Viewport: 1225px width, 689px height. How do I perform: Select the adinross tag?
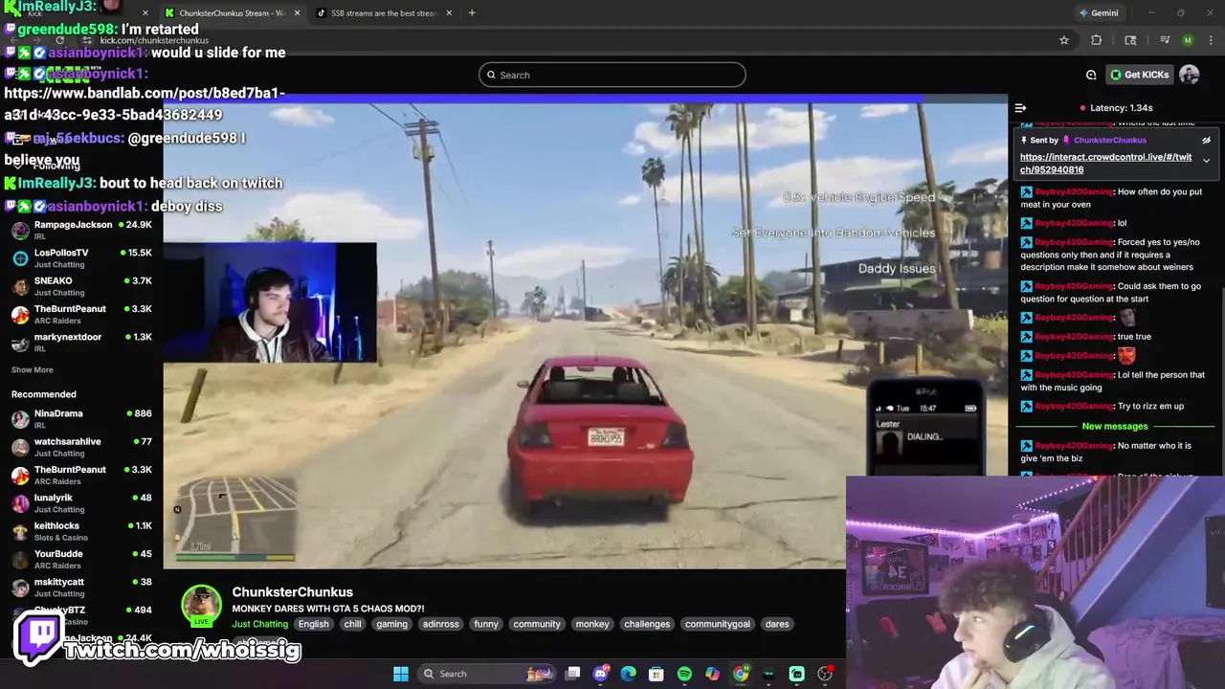441,624
